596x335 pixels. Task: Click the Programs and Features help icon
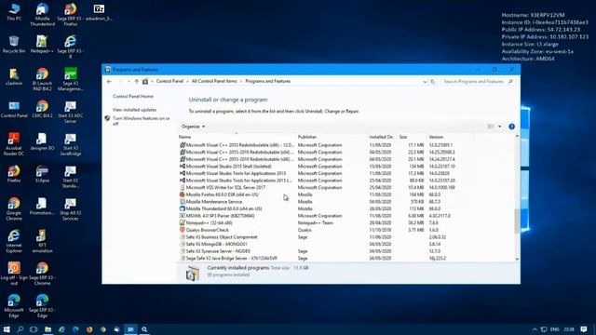coord(511,127)
